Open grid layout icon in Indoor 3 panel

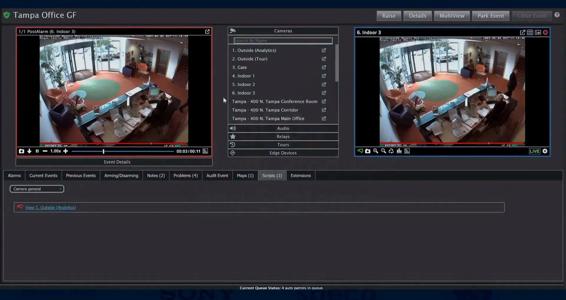[530, 32]
